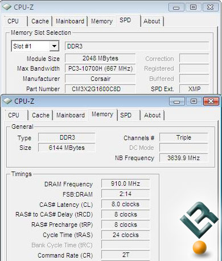Maximize the upper CPU-Z window
The height and width of the screenshot is (261, 222).
click(193, 7)
